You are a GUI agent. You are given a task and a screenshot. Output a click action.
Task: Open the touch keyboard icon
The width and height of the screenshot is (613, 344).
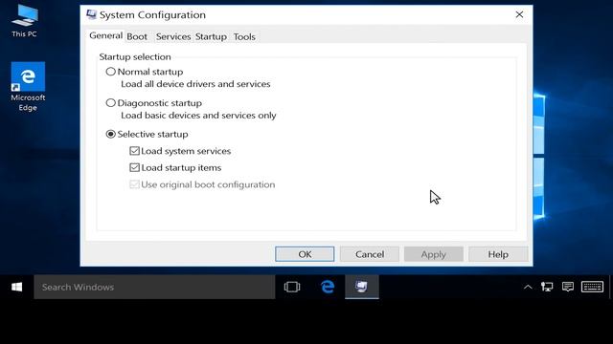pyautogui.click(x=592, y=287)
